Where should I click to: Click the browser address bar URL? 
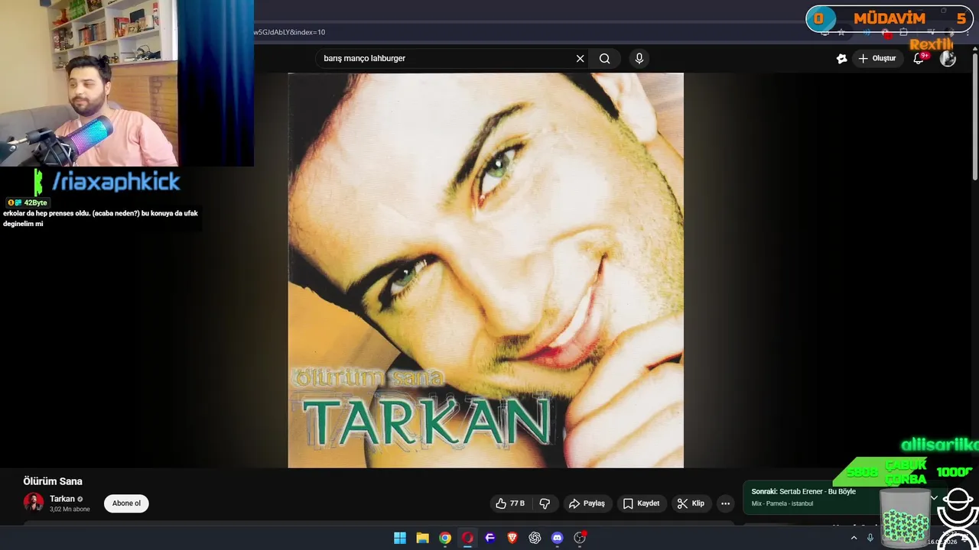[x=291, y=32]
